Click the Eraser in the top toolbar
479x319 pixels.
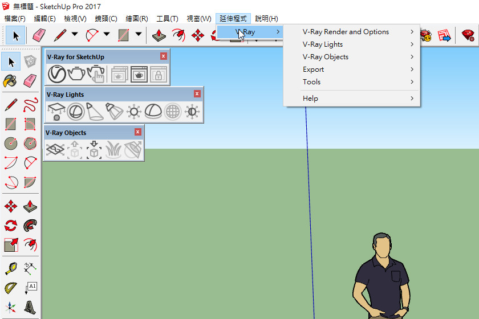point(39,35)
